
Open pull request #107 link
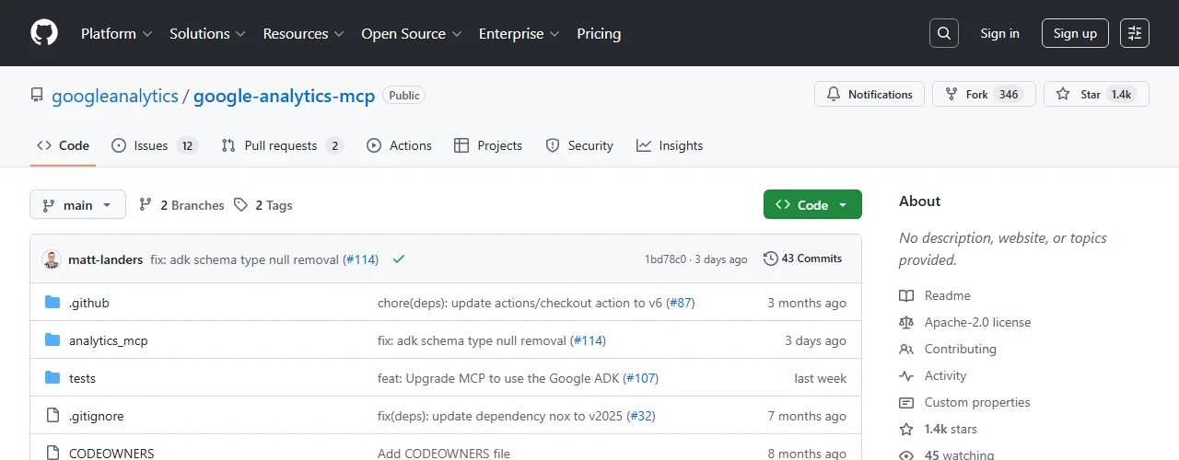pyautogui.click(x=641, y=378)
